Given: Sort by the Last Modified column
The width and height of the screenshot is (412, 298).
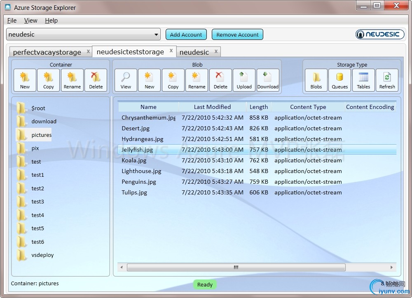Looking at the screenshot, I should coord(212,107).
